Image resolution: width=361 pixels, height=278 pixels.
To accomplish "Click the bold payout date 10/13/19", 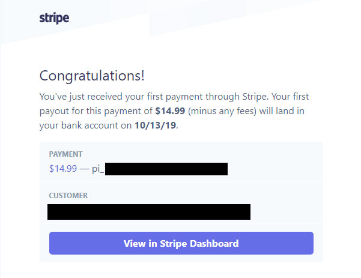I will [x=156, y=125].
